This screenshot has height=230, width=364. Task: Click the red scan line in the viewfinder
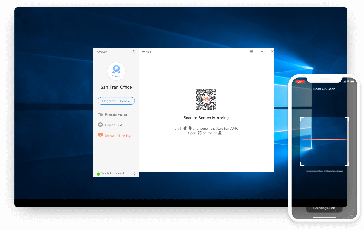tap(324, 139)
